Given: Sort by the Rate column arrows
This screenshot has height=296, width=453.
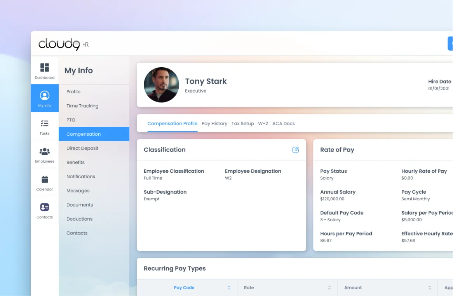Looking at the screenshot, I should [x=329, y=287].
